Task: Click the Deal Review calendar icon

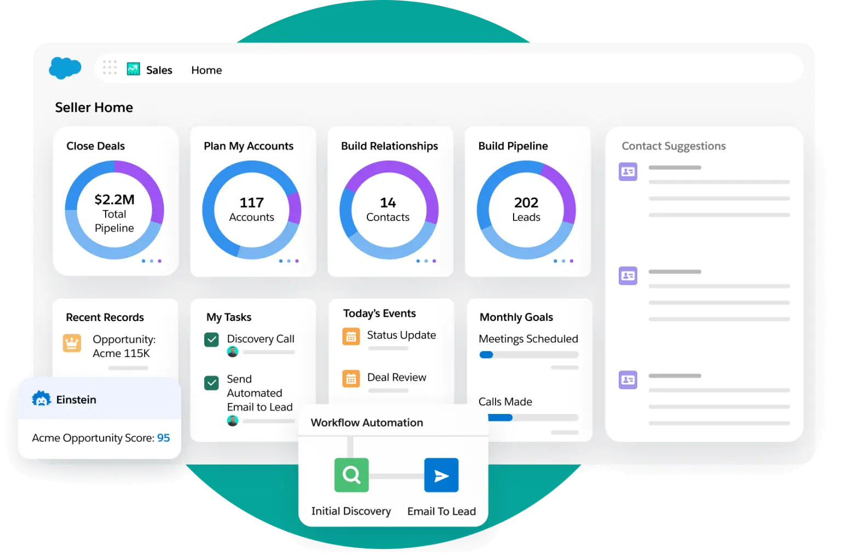Action: click(350, 379)
